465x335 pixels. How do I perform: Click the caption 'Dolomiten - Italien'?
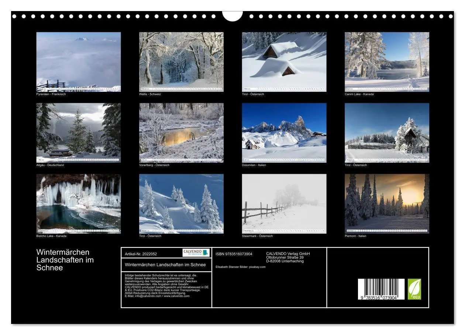tap(254, 165)
